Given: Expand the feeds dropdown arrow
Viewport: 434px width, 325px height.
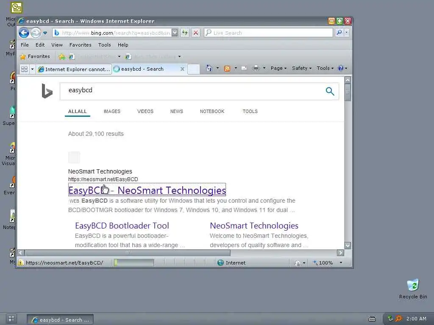Looking at the screenshot, I should click(236, 68).
